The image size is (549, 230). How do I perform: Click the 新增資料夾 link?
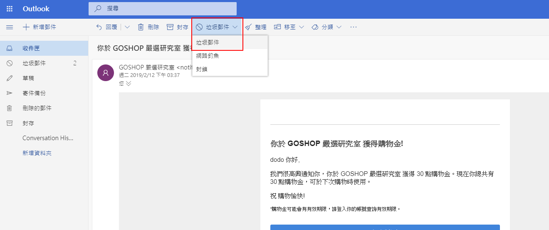[37, 153]
